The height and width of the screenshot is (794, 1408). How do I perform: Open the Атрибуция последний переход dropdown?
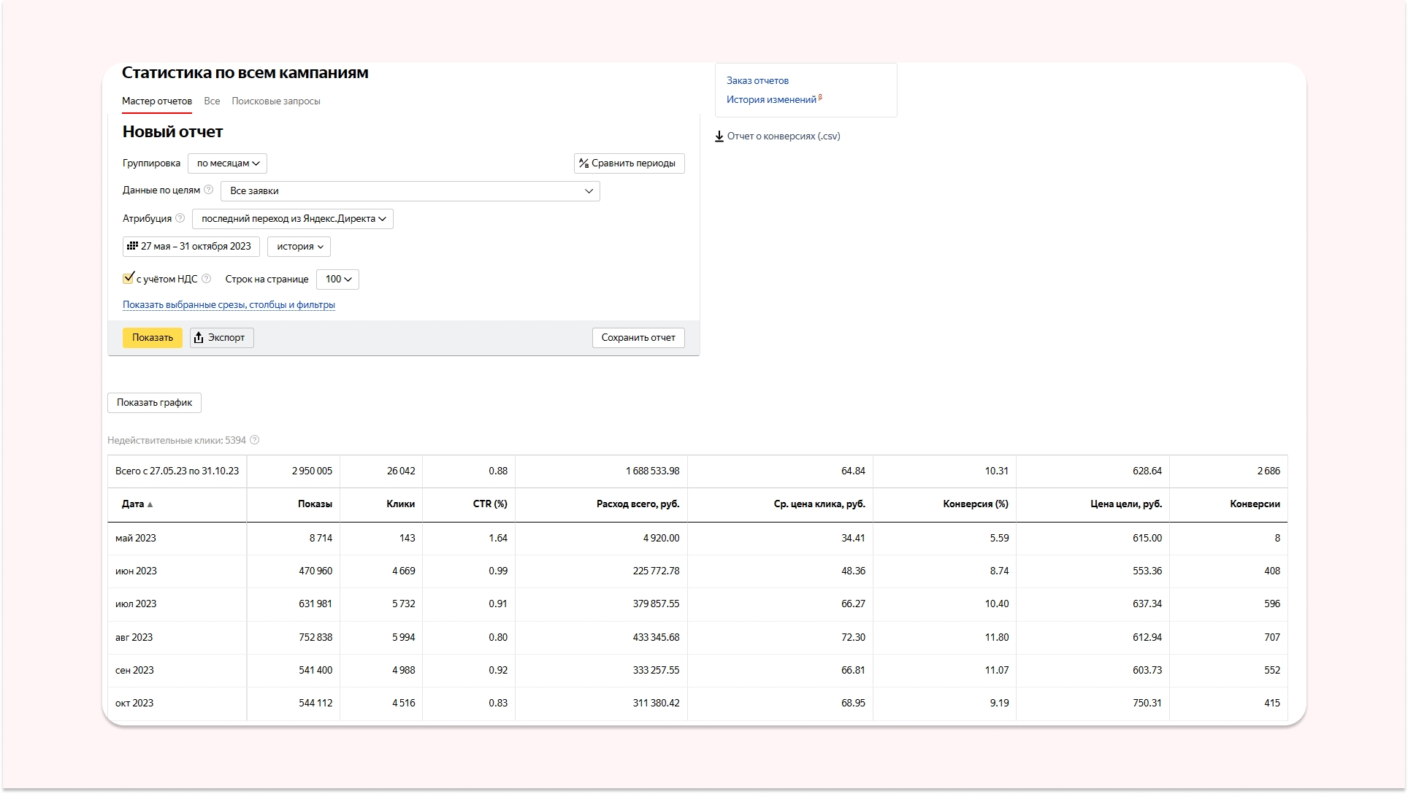(292, 219)
